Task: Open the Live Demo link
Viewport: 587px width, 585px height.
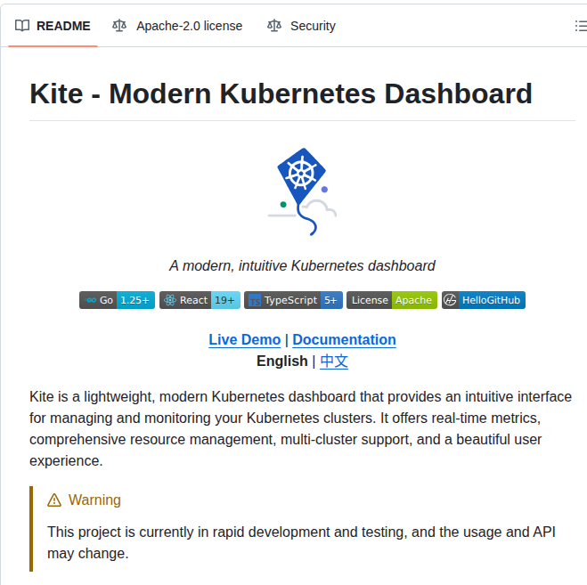Action: [244, 339]
